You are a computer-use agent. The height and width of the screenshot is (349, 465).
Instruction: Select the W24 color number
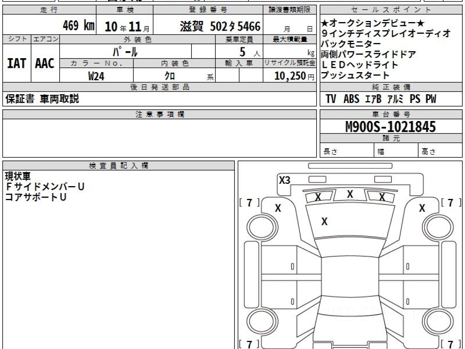96,76
